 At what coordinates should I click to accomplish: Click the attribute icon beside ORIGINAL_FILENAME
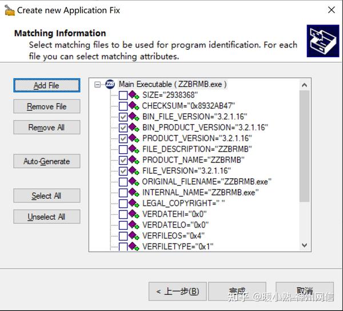[x=134, y=182]
